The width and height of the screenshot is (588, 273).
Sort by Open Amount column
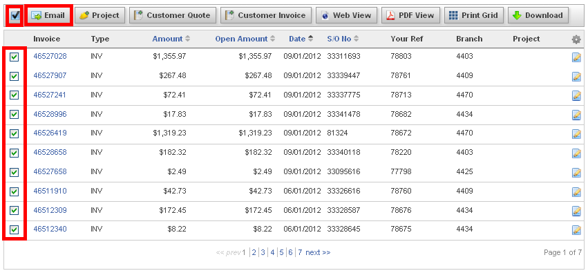pos(245,39)
